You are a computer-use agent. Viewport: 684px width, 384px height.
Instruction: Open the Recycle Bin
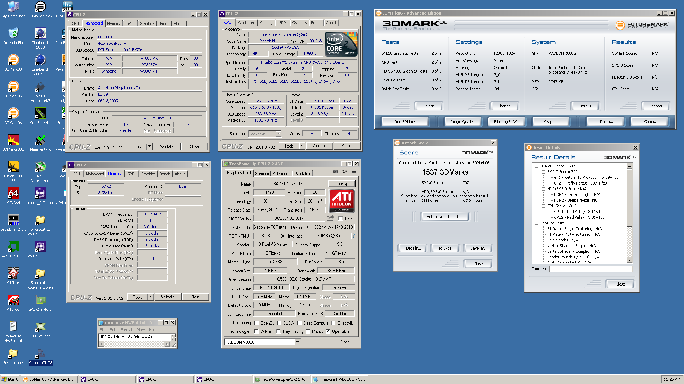pyautogui.click(x=13, y=36)
